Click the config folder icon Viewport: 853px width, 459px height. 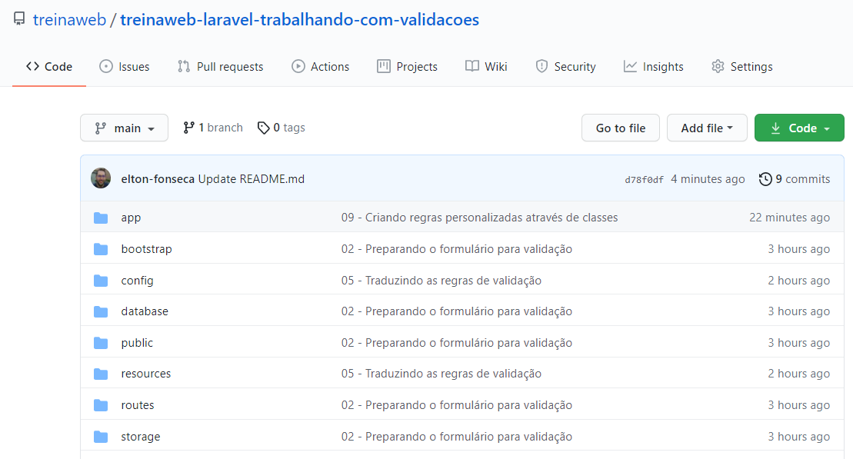coord(101,281)
